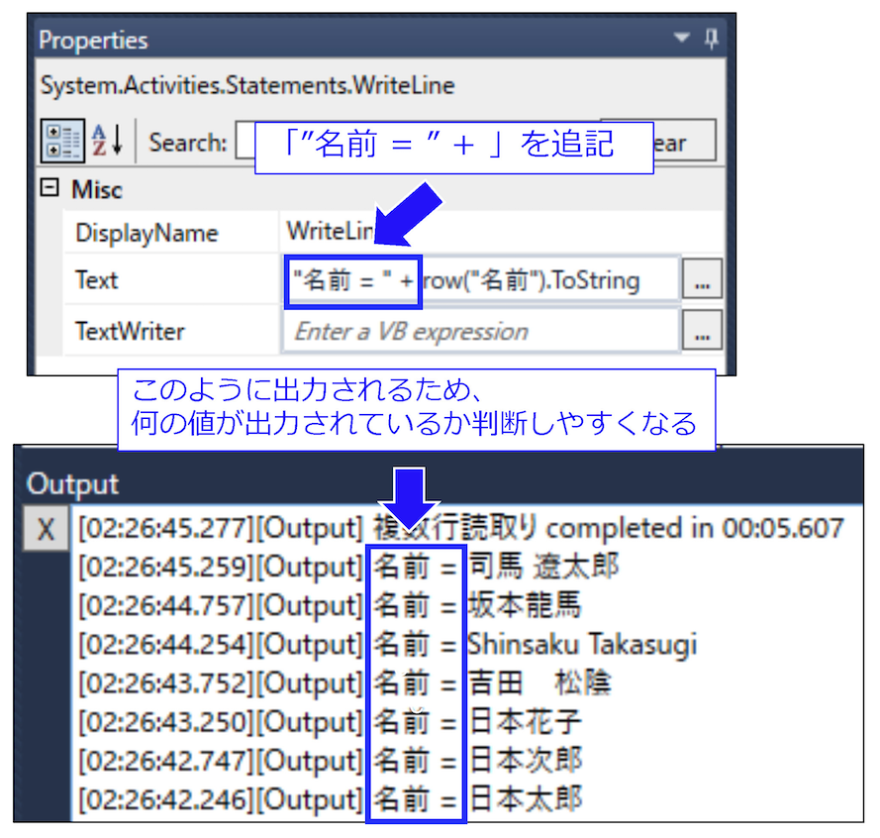The height and width of the screenshot is (838, 880).
Task: Select the output line ending with 日本次郎
Action: (330, 761)
